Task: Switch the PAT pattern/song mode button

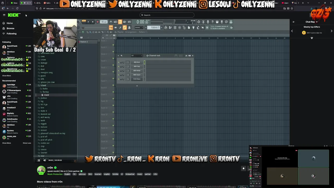Action: pyautogui.click(x=84, y=21)
